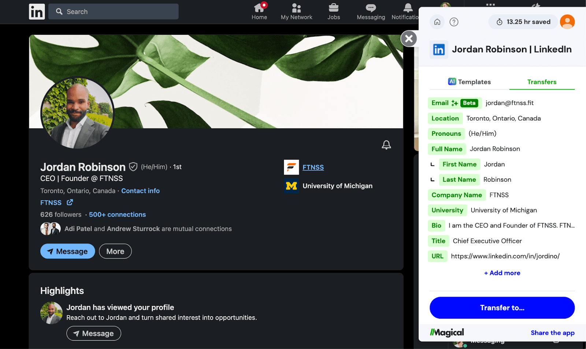
Task: Click the profile notification bell icon
Action: pos(386,145)
